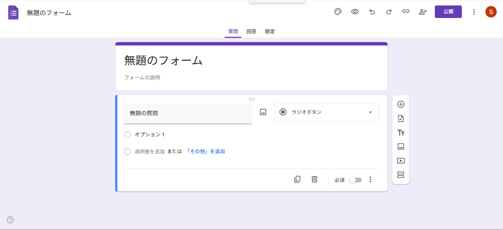503x230 pixels.
Task: Select the オプション 1 radio button
Action: pyautogui.click(x=127, y=135)
